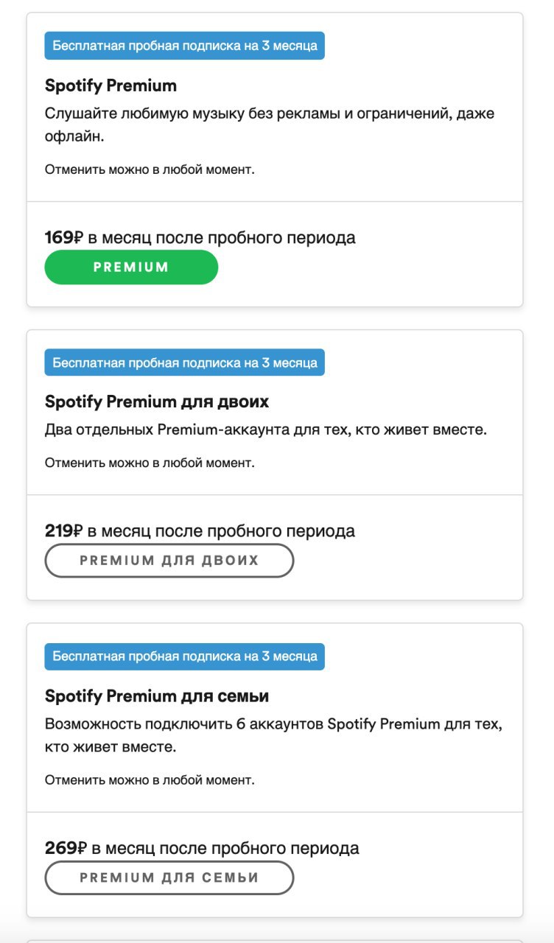Image resolution: width=554 pixels, height=943 pixels.
Task: Click cancel-anytime note in the Premium для двоих card
Action: click(150, 463)
